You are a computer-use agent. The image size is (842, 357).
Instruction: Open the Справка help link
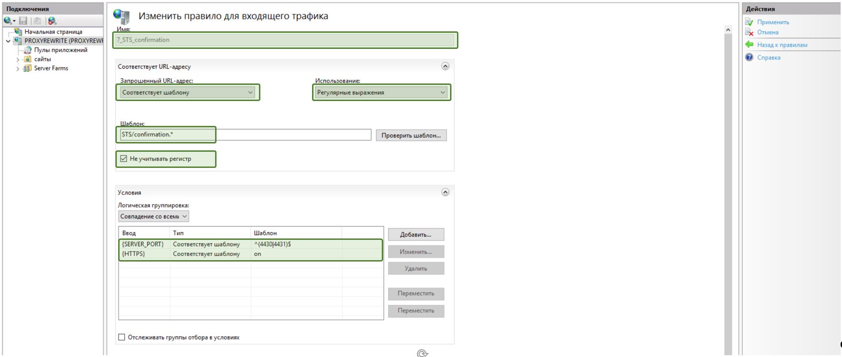tap(769, 57)
